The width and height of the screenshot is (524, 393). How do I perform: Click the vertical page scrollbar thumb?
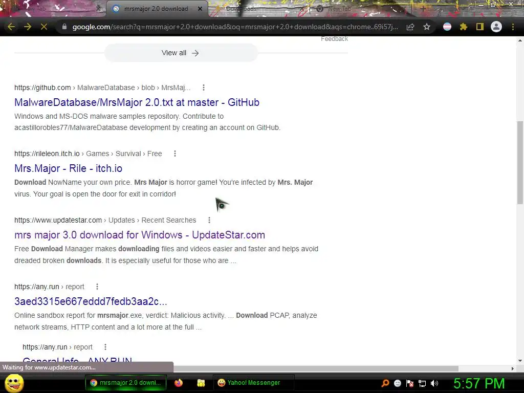pyautogui.click(x=520, y=162)
